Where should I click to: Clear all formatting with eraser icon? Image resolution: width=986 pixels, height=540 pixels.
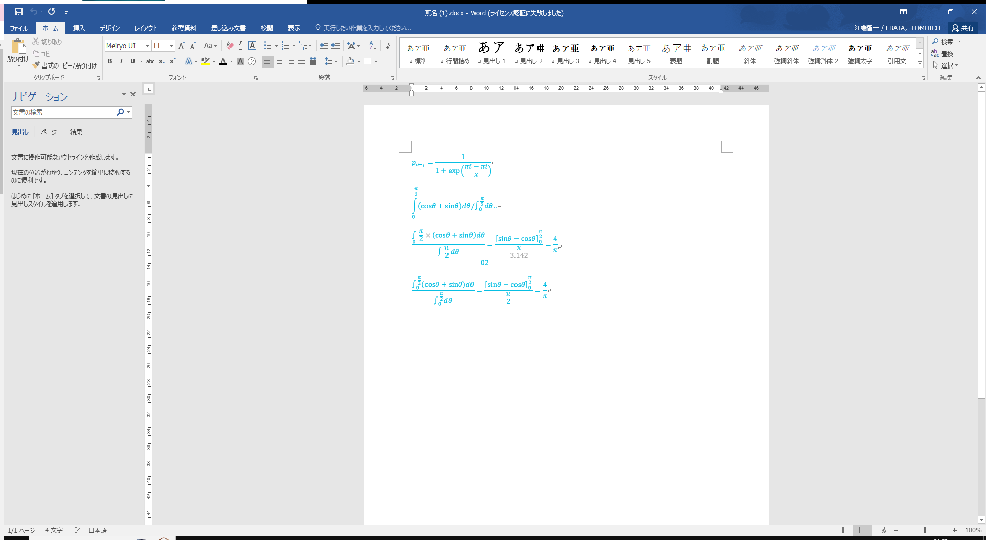230,46
